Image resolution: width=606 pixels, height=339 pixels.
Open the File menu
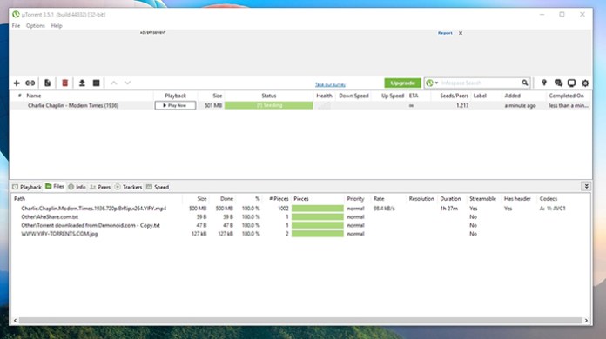point(16,26)
